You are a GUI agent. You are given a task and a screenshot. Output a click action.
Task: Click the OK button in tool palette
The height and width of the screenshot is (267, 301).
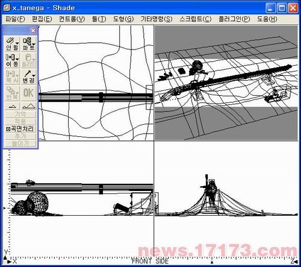tap(28, 93)
